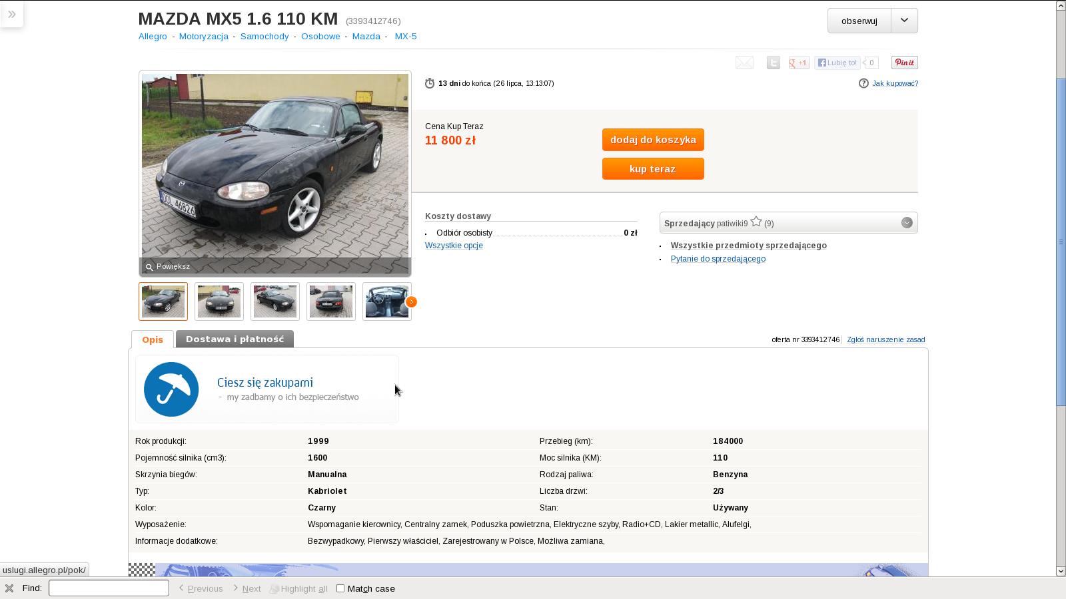Viewport: 1066px width, 599px height.
Task: Click in the Find text field
Action: 109,588
